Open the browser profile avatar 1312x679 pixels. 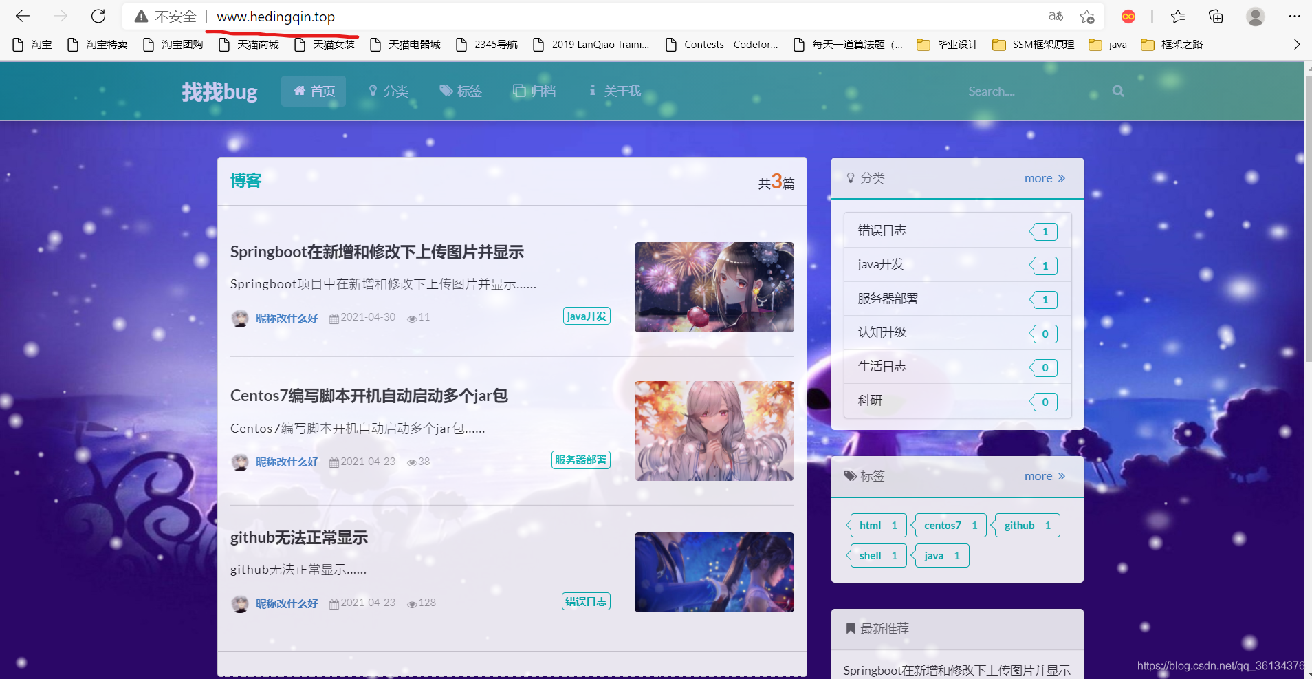tap(1256, 17)
